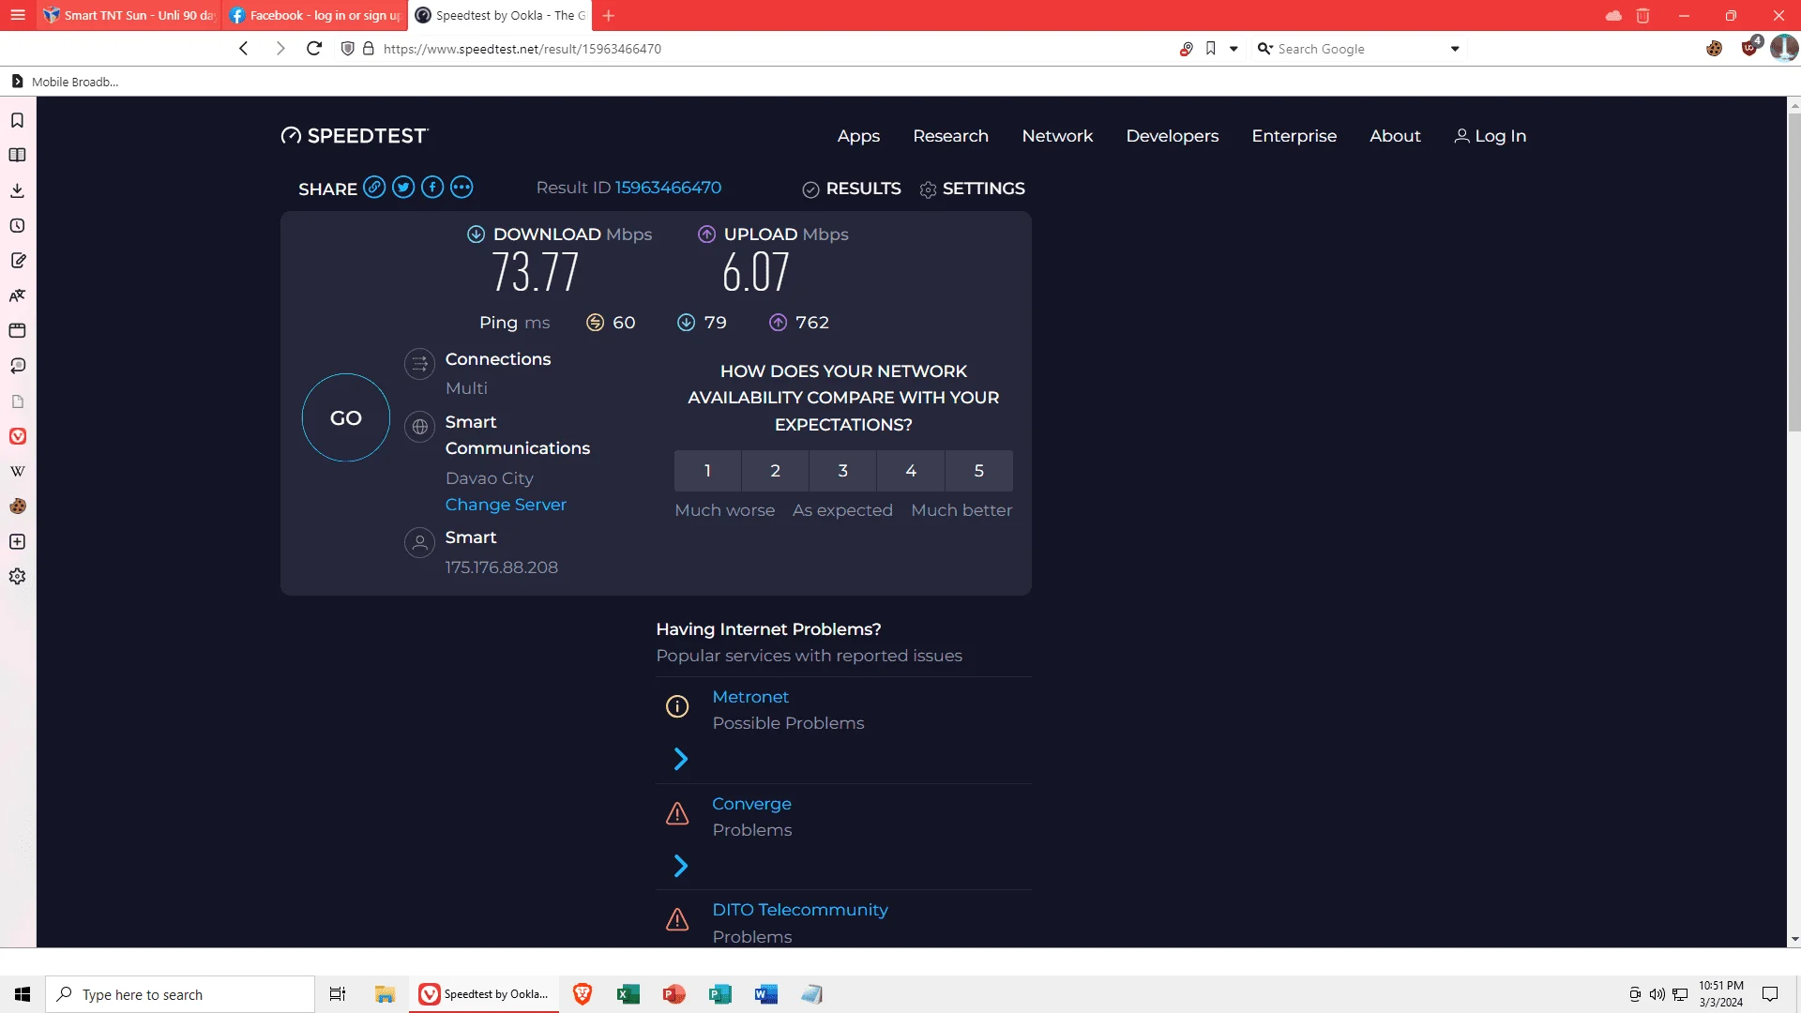The image size is (1801, 1013).
Task: Rate network availability as 4
Action: [911, 471]
